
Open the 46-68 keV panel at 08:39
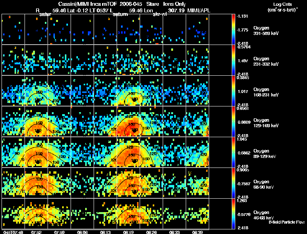(197, 214)
